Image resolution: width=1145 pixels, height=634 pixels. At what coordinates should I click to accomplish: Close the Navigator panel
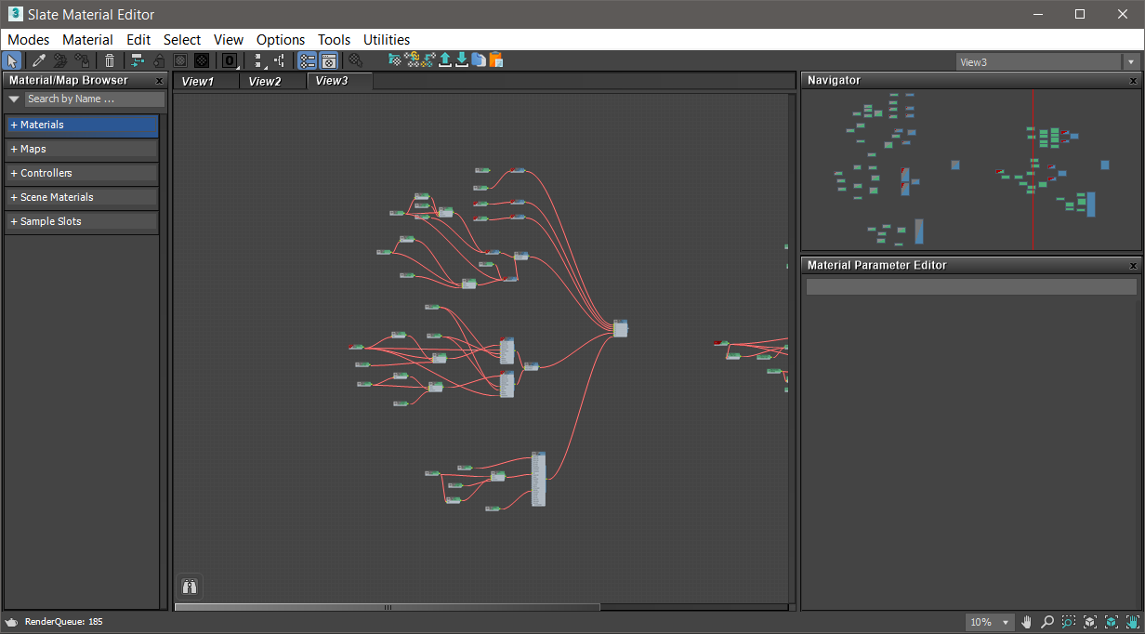pos(1133,81)
